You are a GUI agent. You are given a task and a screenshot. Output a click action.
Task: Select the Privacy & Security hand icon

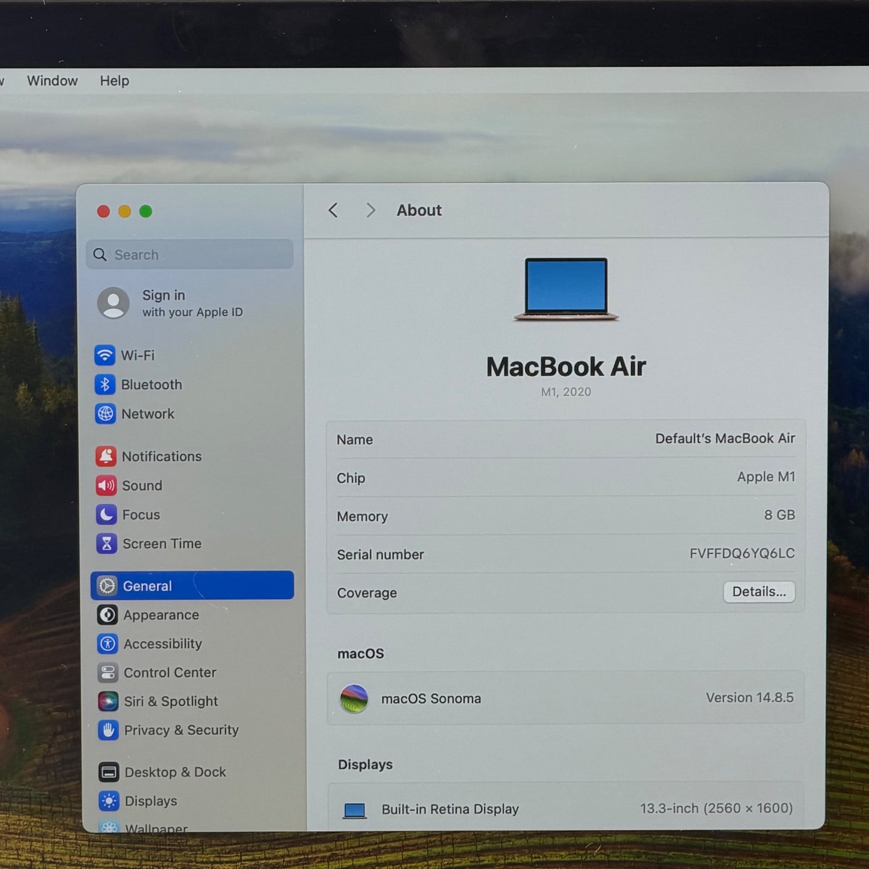[x=108, y=730]
